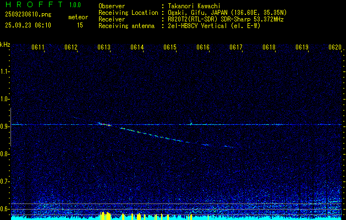
Task: Click the Receiving Location field label
Action: point(128,13)
